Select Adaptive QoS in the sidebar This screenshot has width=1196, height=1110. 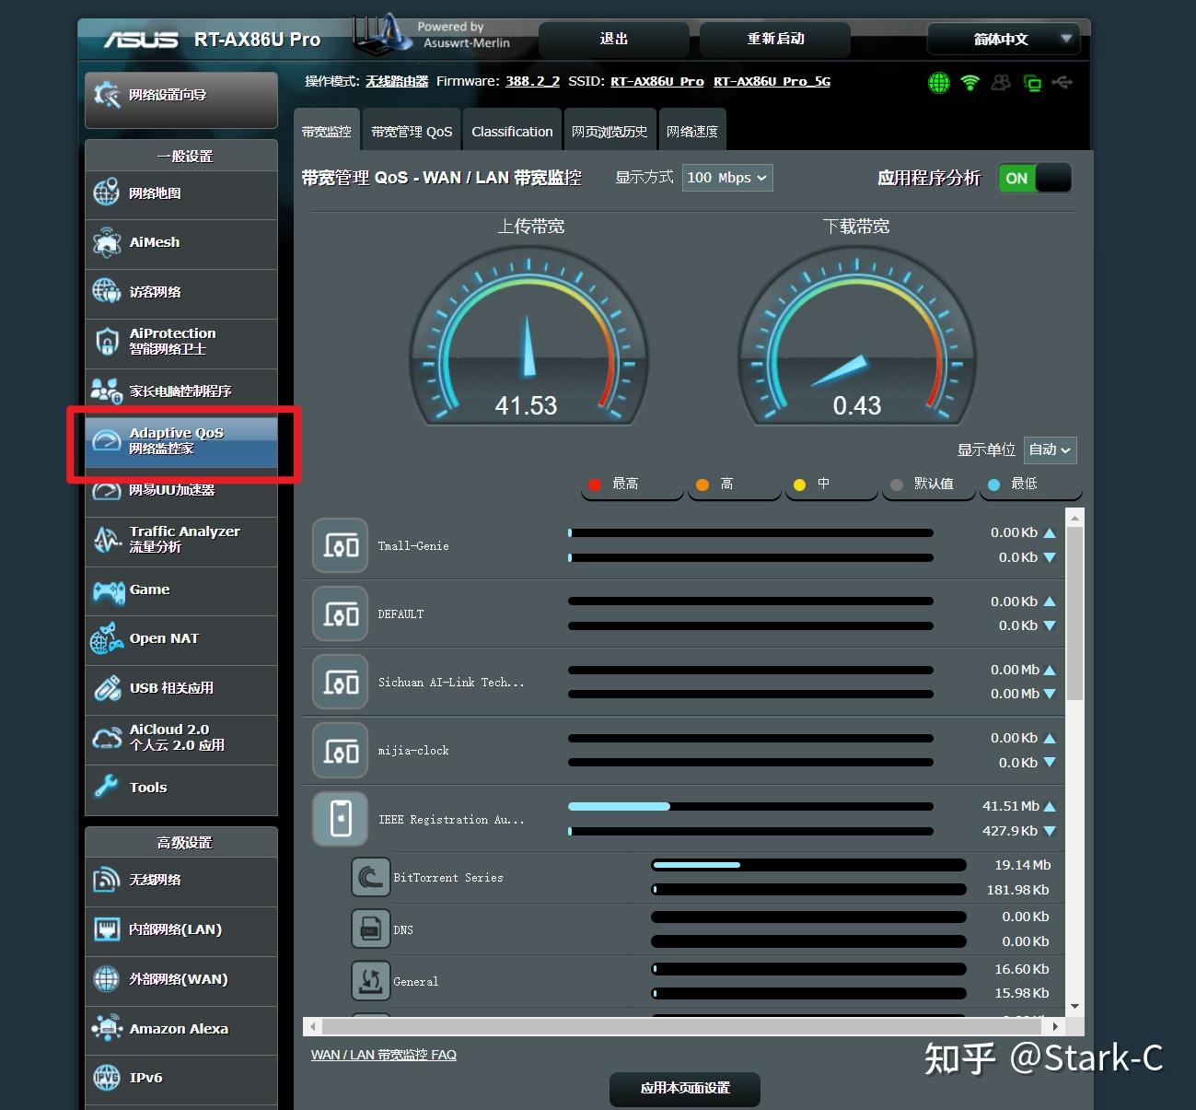tap(181, 441)
